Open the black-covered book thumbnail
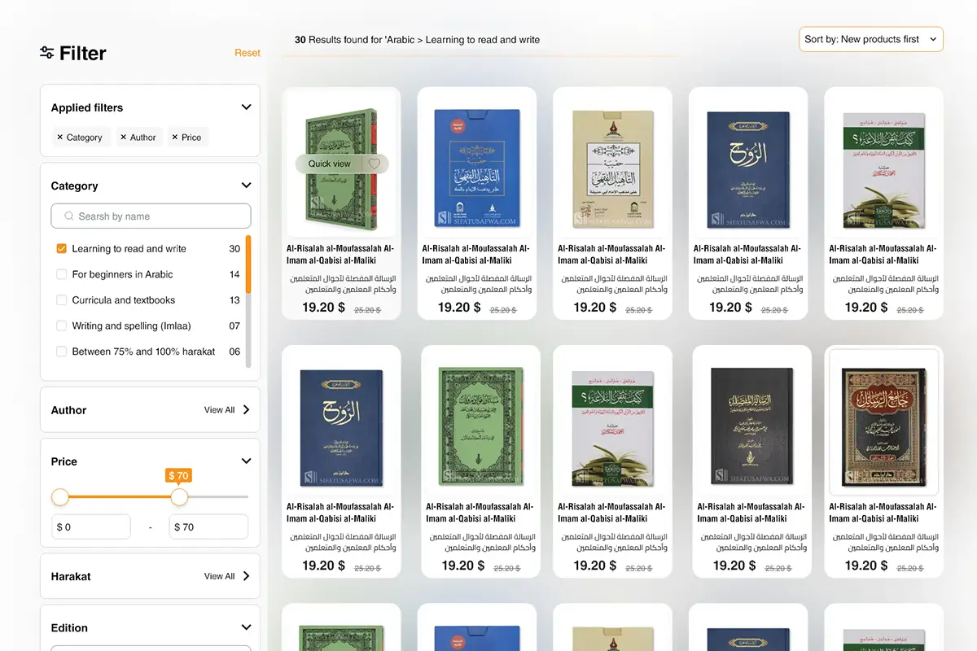977x651 pixels. pos(752,428)
